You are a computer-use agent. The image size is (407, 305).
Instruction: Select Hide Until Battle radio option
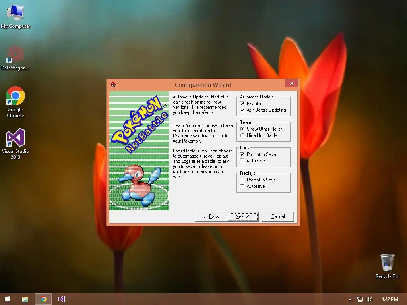[x=242, y=135]
